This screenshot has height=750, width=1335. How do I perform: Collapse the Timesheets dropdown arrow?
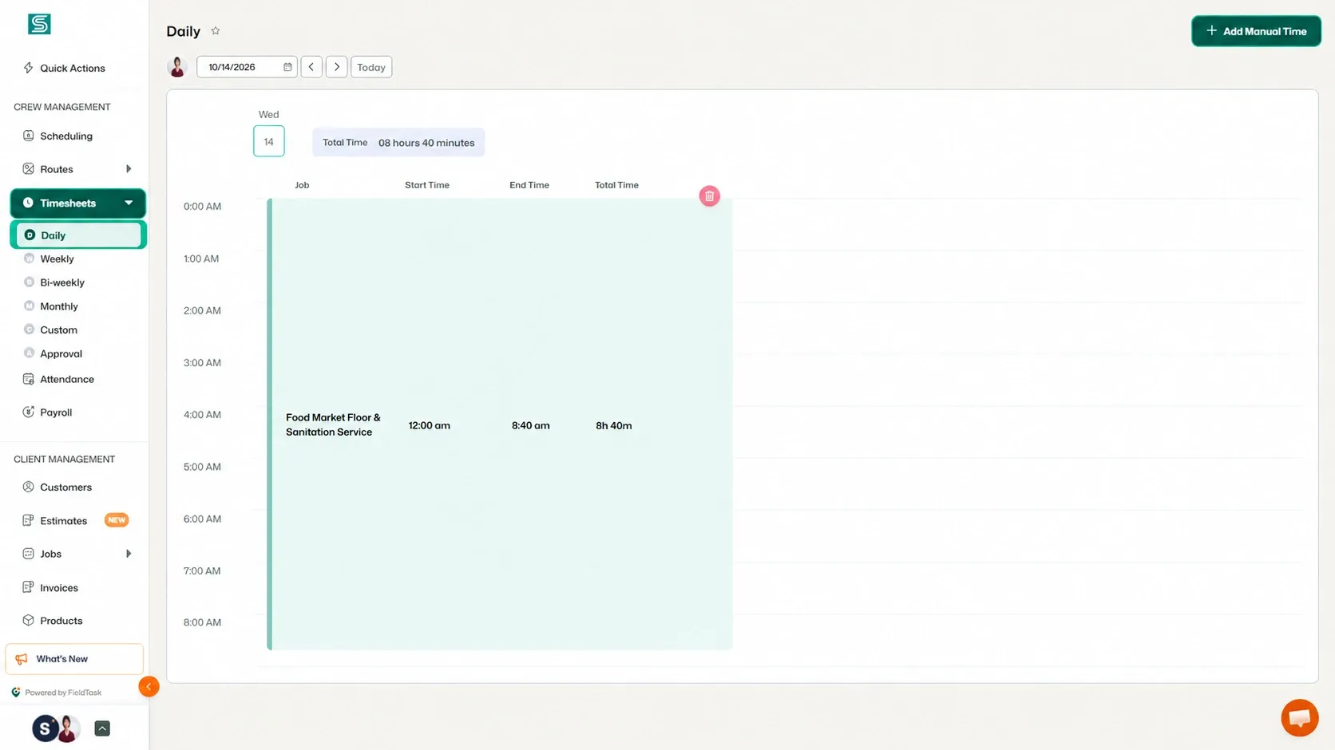pos(129,203)
